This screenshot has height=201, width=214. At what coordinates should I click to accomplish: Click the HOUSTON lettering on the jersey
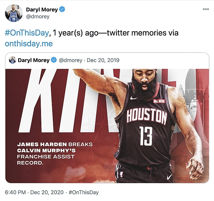(x=146, y=116)
